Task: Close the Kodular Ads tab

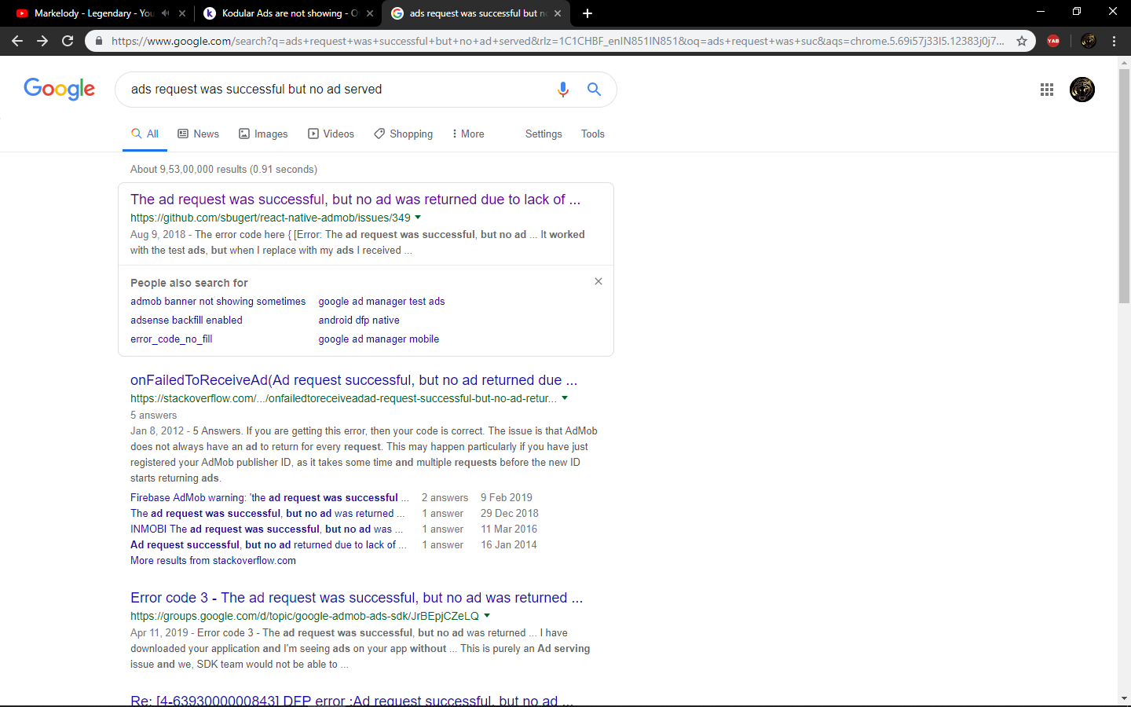Action: tap(370, 13)
